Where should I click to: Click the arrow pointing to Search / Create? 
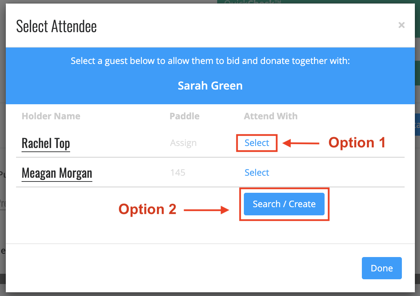206,210
